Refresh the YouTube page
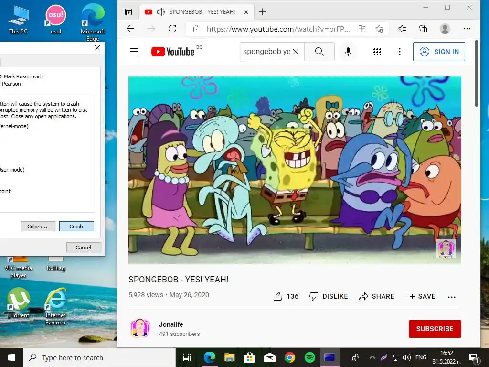 click(172, 29)
